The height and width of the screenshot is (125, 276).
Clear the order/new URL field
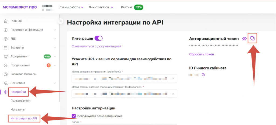pos(173,79)
